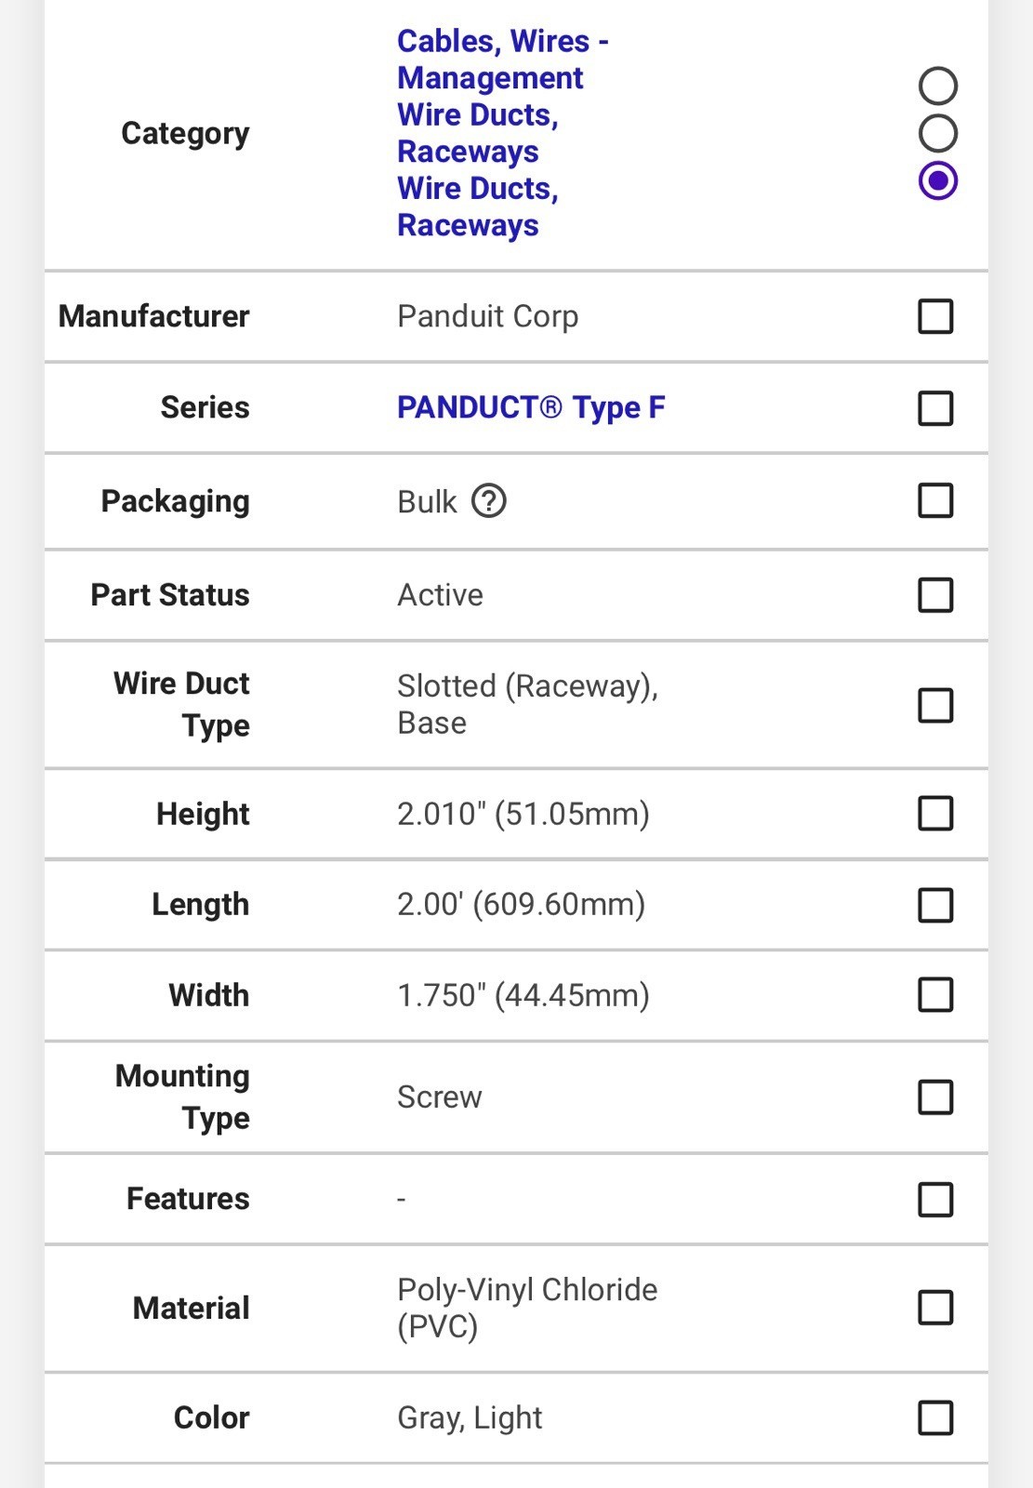Select the middle Wire Ducts, Raceways radio button
The image size is (1033, 1488).
(x=937, y=133)
